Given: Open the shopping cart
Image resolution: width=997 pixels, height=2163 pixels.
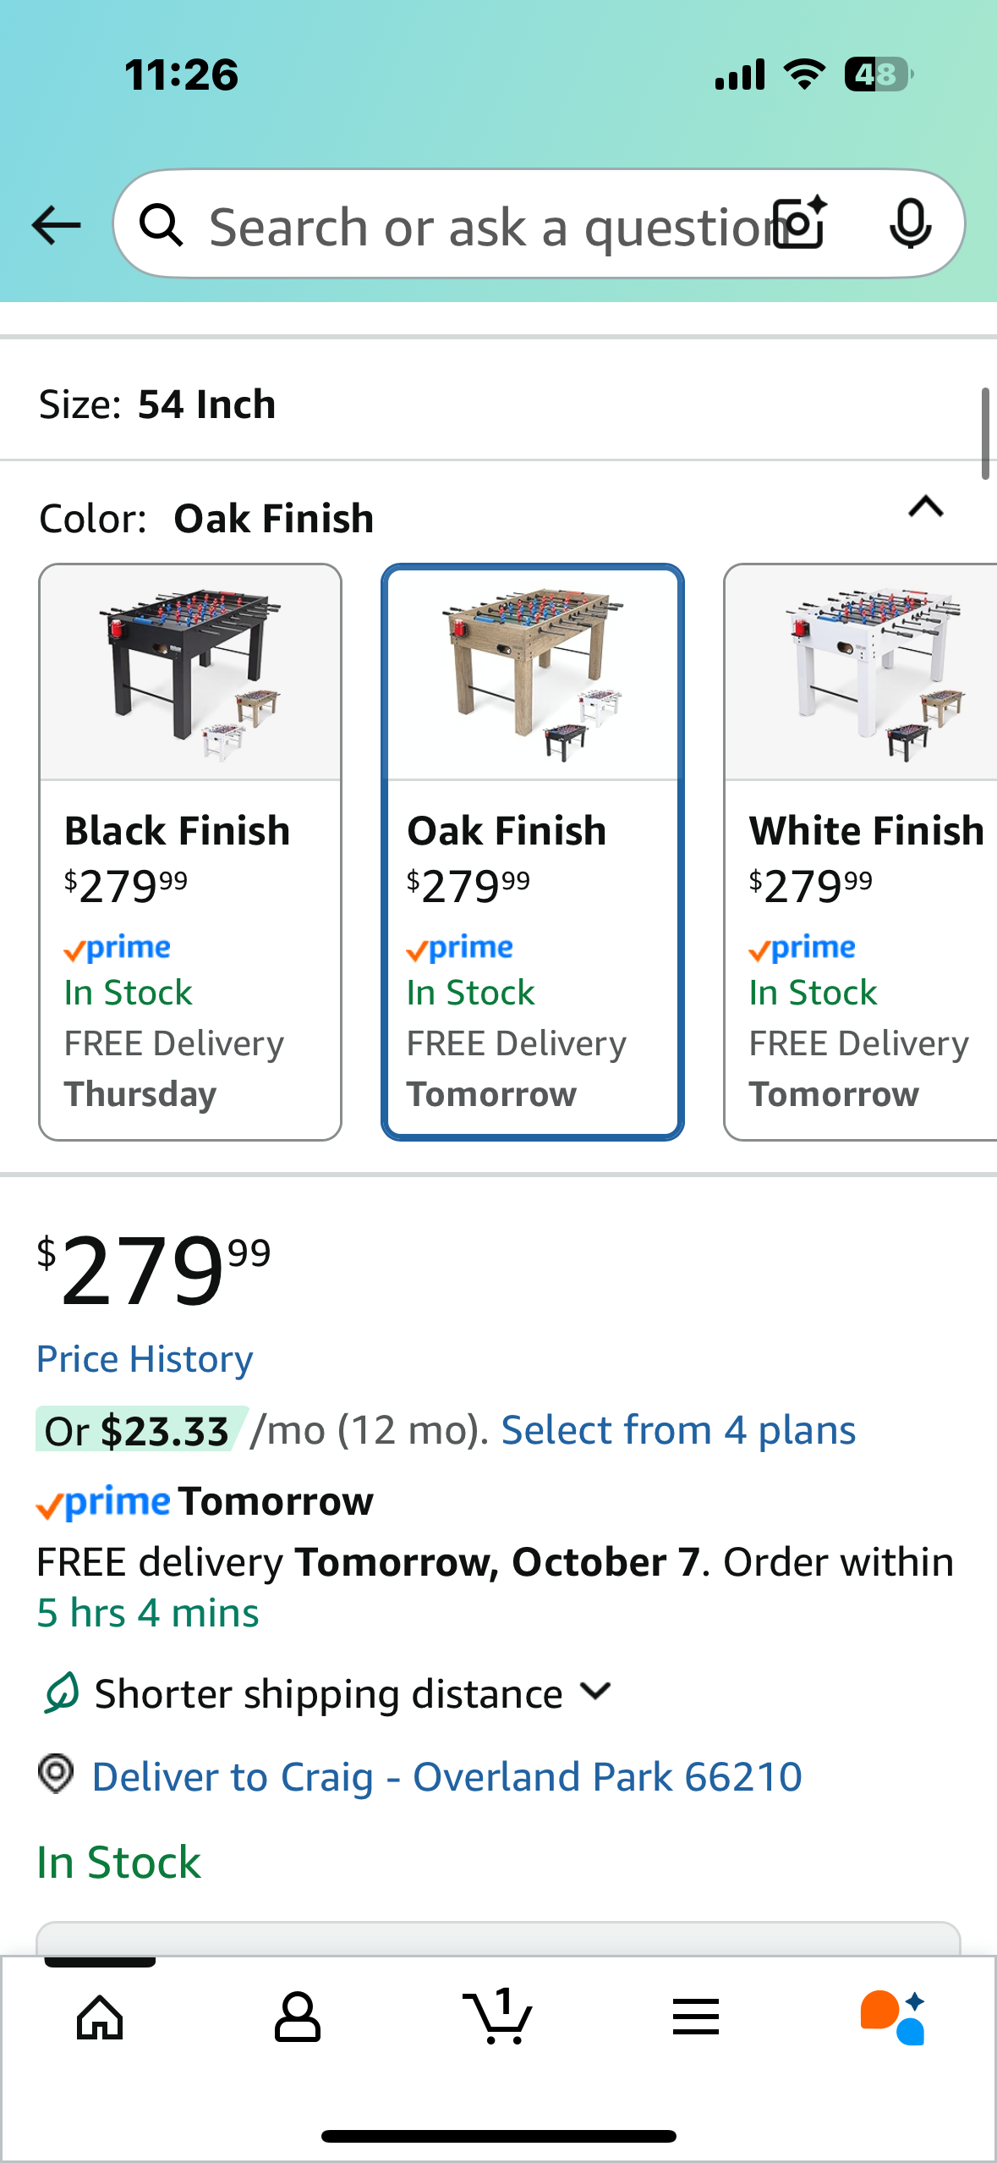Looking at the screenshot, I should 498,2017.
